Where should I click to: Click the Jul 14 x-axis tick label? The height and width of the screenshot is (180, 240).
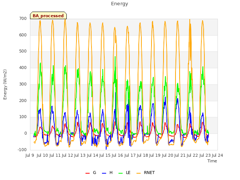(x=92, y=155)
